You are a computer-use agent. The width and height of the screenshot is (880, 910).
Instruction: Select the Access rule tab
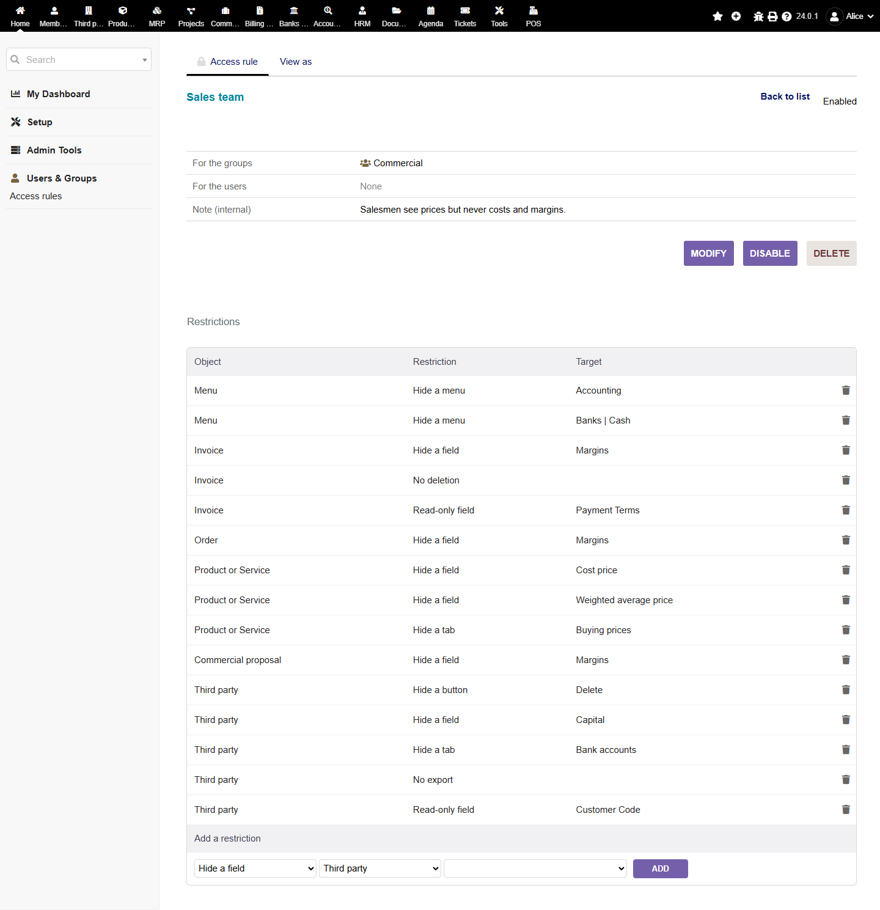click(227, 62)
